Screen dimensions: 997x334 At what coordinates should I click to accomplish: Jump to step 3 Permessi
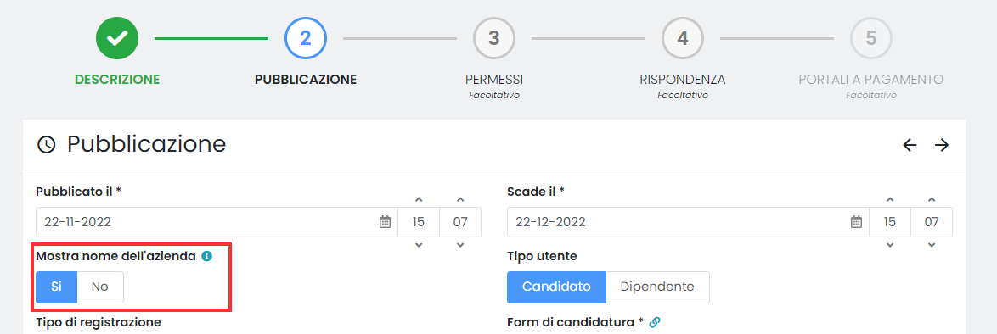click(x=494, y=39)
